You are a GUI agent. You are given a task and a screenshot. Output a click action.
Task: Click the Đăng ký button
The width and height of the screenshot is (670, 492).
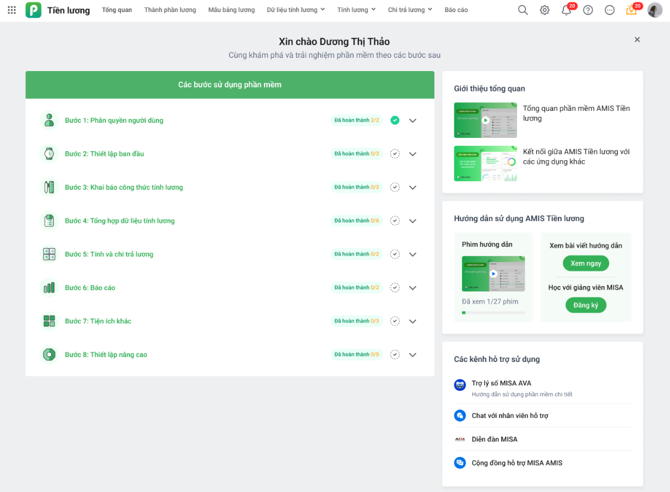pyautogui.click(x=586, y=305)
